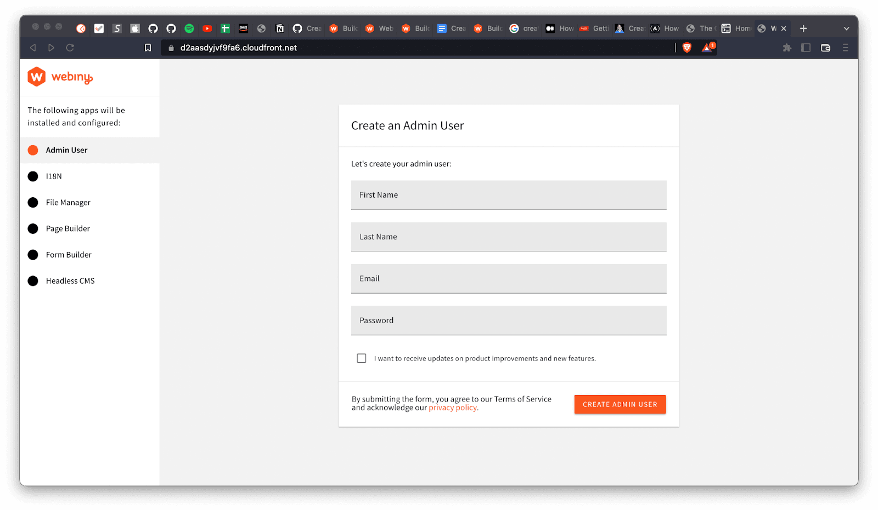This screenshot has height=510, width=878.
Task: Open a new browser tab
Action: click(803, 28)
